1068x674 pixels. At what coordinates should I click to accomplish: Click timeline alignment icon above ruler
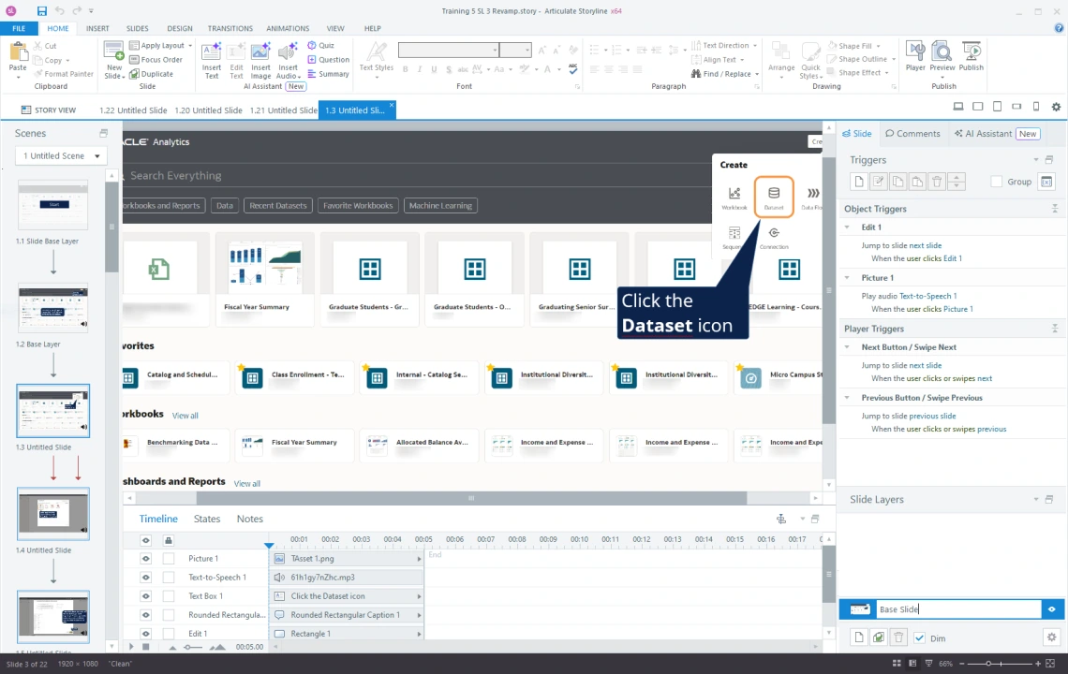781,519
